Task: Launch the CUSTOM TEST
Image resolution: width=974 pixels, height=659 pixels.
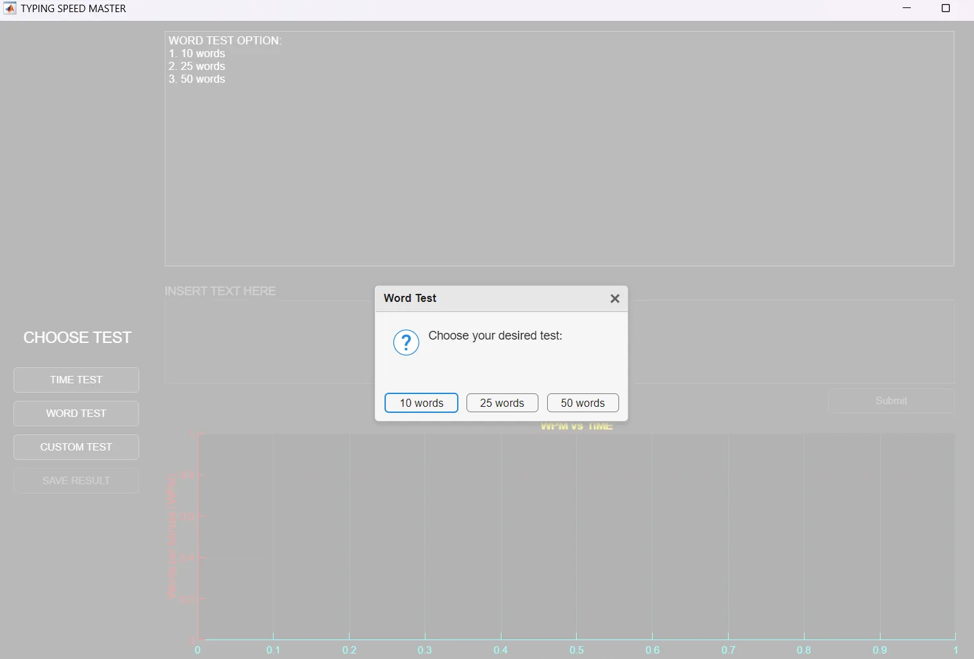Action: [76, 447]
